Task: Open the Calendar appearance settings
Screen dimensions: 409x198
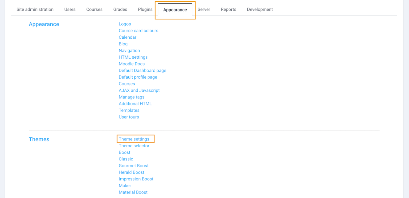Action: pyautogui.click(x=127, y=37)
